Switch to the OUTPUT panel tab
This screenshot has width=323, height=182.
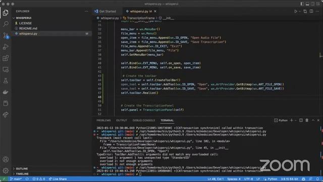122,120
